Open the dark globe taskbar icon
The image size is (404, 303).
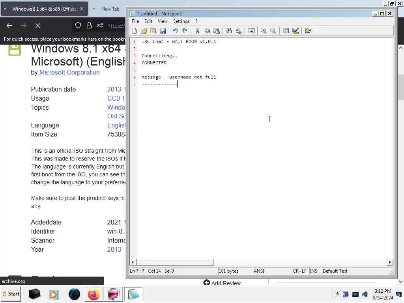74,294
